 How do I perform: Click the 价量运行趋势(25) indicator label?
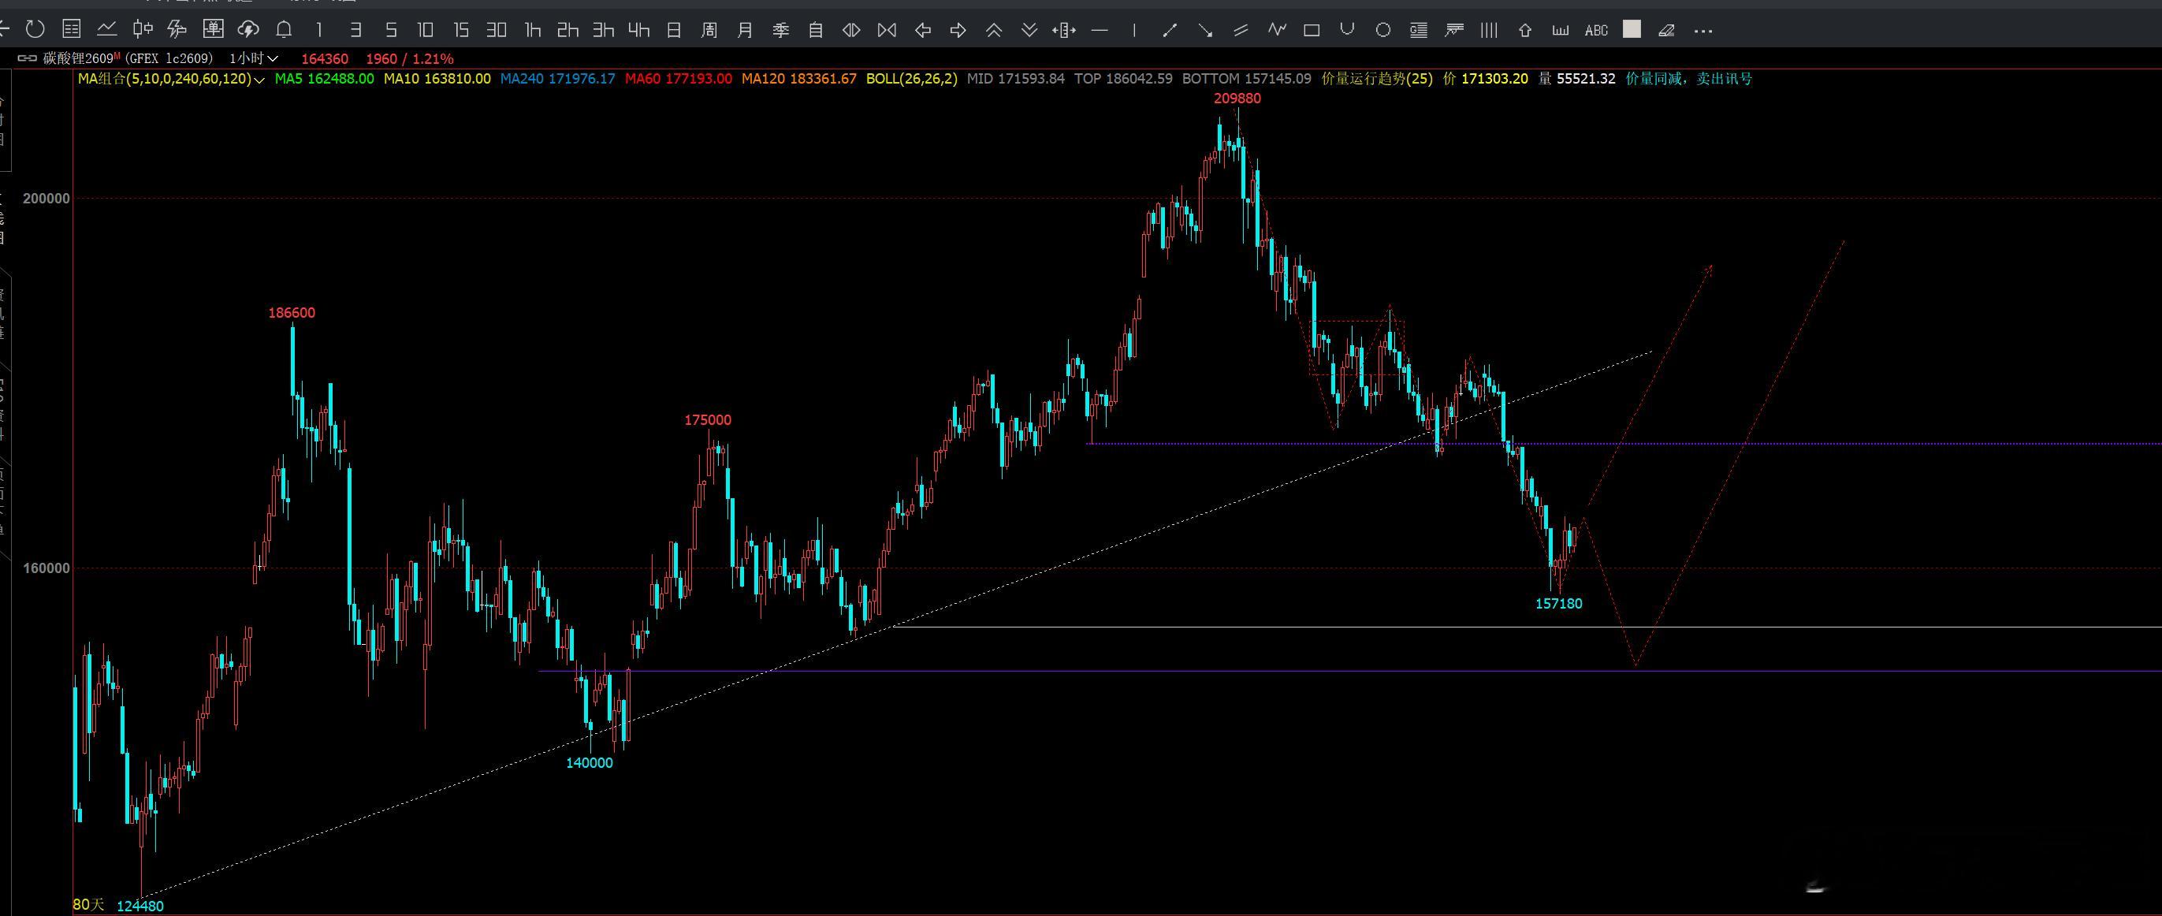tap(1377, 79)
